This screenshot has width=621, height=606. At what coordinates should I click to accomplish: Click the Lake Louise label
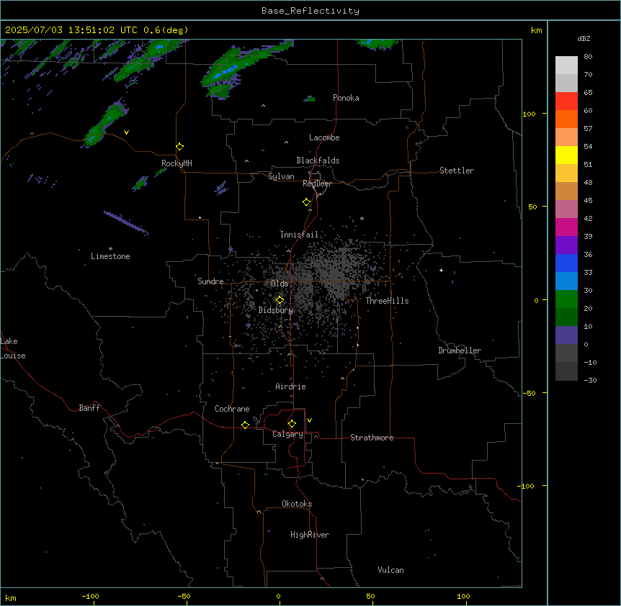(x=13, y=348)
